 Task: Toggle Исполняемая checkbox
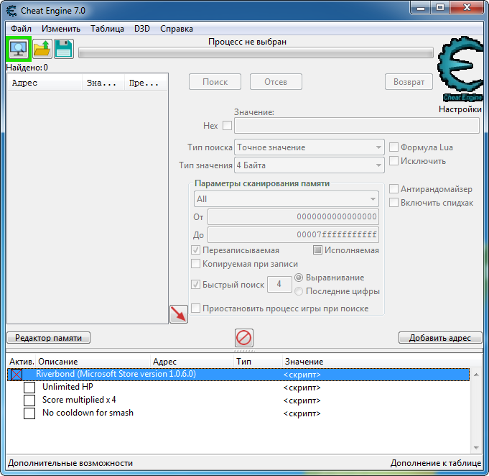pos(317,250)
